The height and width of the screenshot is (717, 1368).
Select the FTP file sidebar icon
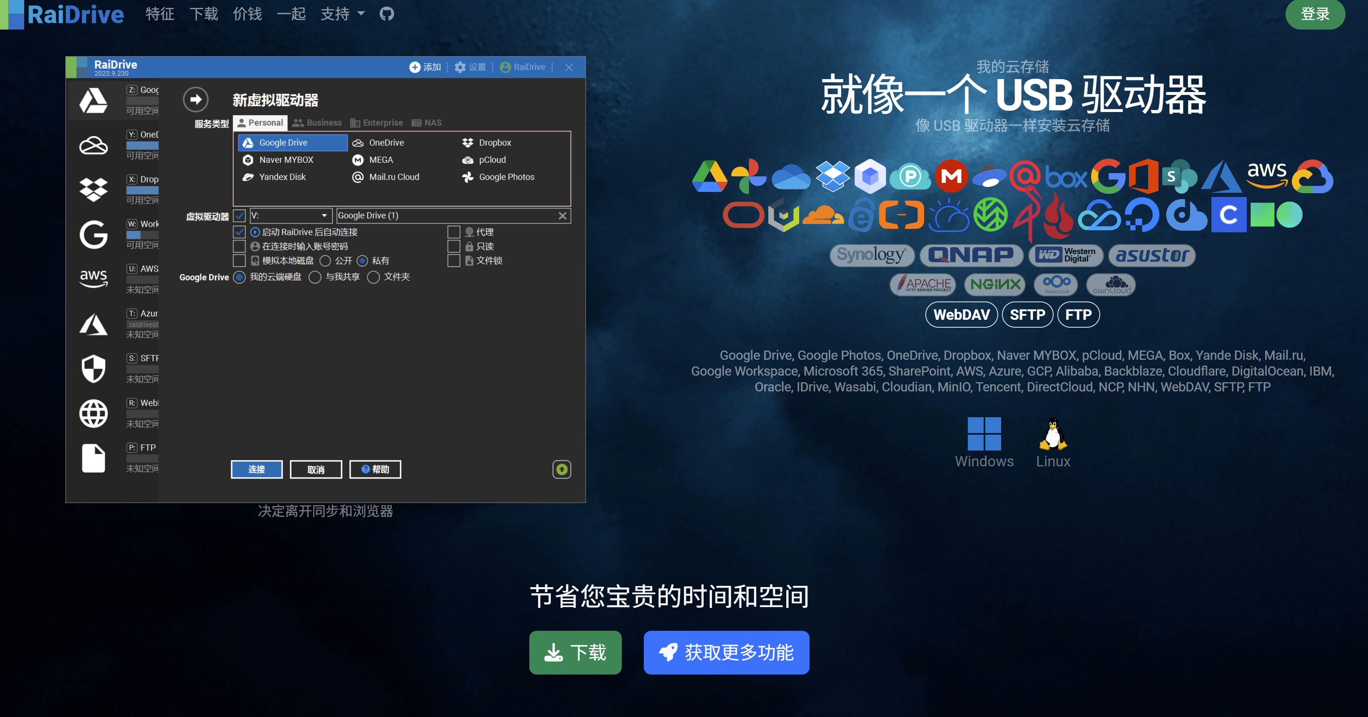tap(93, 458)
